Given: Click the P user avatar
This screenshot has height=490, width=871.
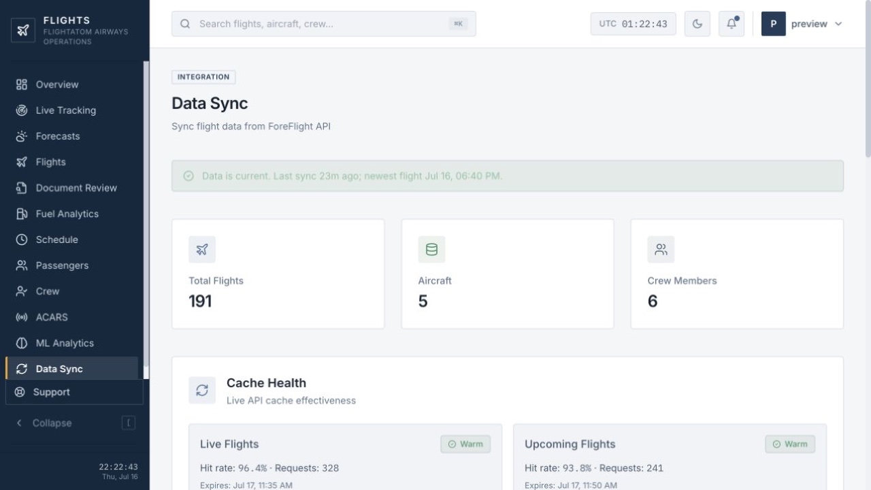Looking at the screenshot, I should coord(774,24).
